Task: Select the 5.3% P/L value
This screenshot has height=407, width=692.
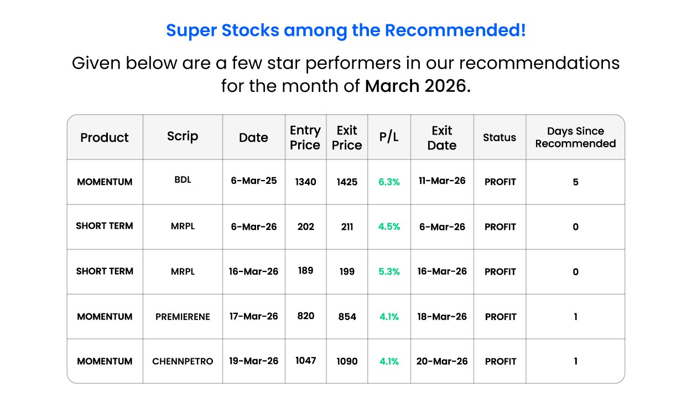Action: pyautogui.click(x=389, y=271)
